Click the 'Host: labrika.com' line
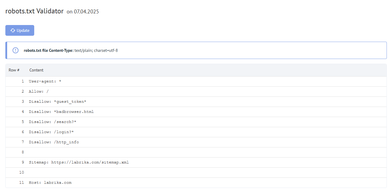The image size is (391, 190). [50, 183]
